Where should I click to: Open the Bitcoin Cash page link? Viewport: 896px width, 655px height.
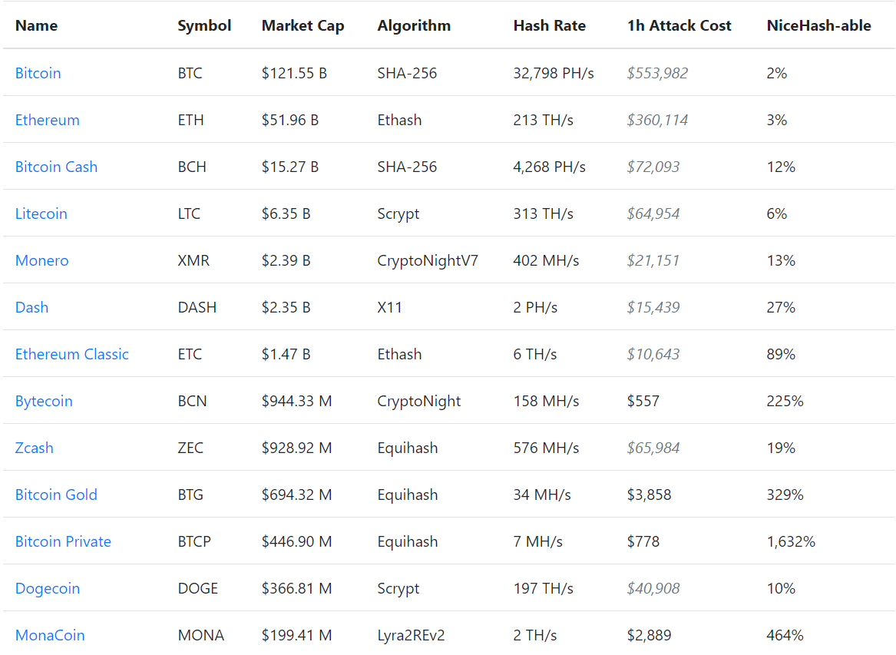tap(56, 167)
